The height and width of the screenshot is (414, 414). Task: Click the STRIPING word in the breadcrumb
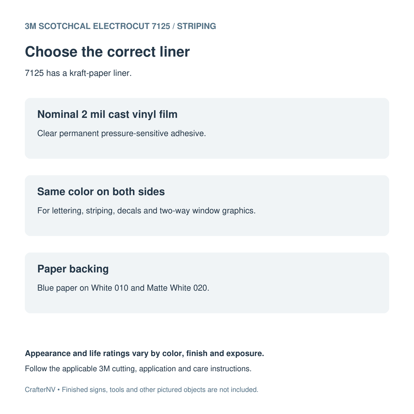click(197, 26)
